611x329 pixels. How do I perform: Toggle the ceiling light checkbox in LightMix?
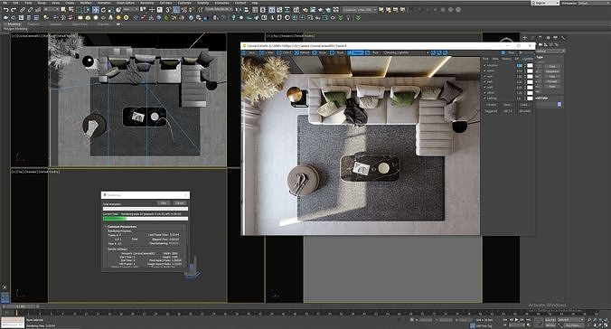coord(484,99)
